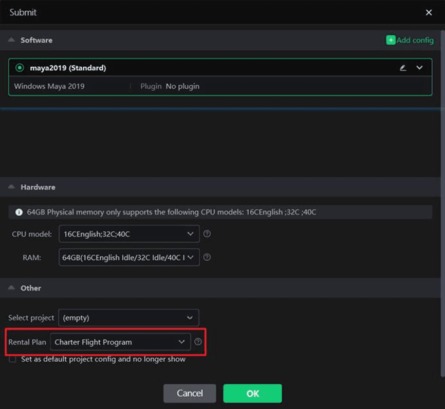This screenshot has height=409, width=445.
Task: Click the Add config button
Action: [x=410, y=40]
